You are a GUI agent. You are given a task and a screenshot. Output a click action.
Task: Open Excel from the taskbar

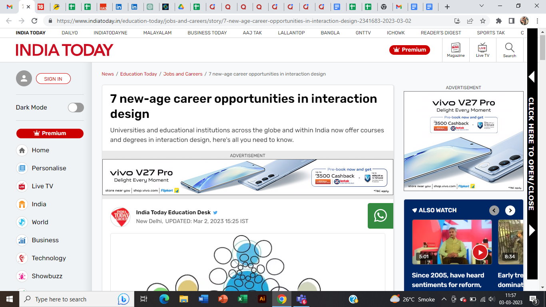tap(243, 299)
